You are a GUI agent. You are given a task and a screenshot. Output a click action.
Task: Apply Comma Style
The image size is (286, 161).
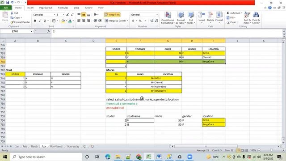[145, 21]
